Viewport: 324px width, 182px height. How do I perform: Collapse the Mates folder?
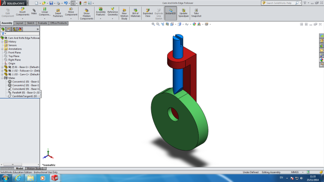click(2, 78)
